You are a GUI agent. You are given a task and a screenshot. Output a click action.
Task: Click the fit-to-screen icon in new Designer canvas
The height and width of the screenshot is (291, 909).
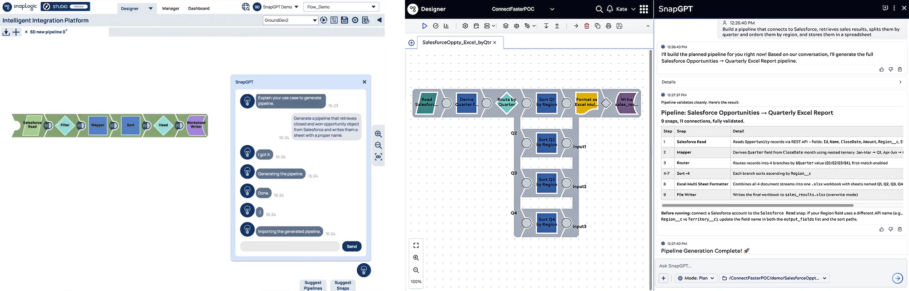[416, 245]
